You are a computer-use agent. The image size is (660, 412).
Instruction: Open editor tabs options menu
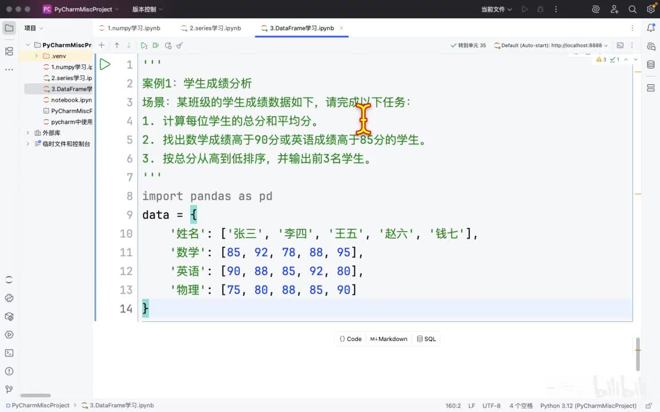(632, 28)
